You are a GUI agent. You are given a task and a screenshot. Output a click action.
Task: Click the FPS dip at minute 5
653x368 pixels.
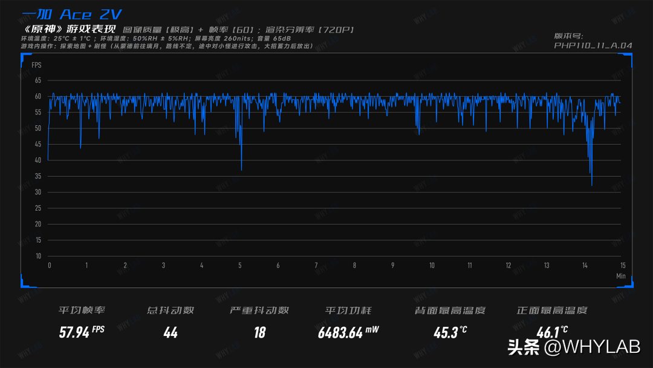pos(241,169)
